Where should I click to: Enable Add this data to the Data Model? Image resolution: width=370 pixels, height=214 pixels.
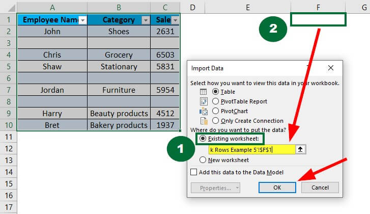tap(194, 172)
